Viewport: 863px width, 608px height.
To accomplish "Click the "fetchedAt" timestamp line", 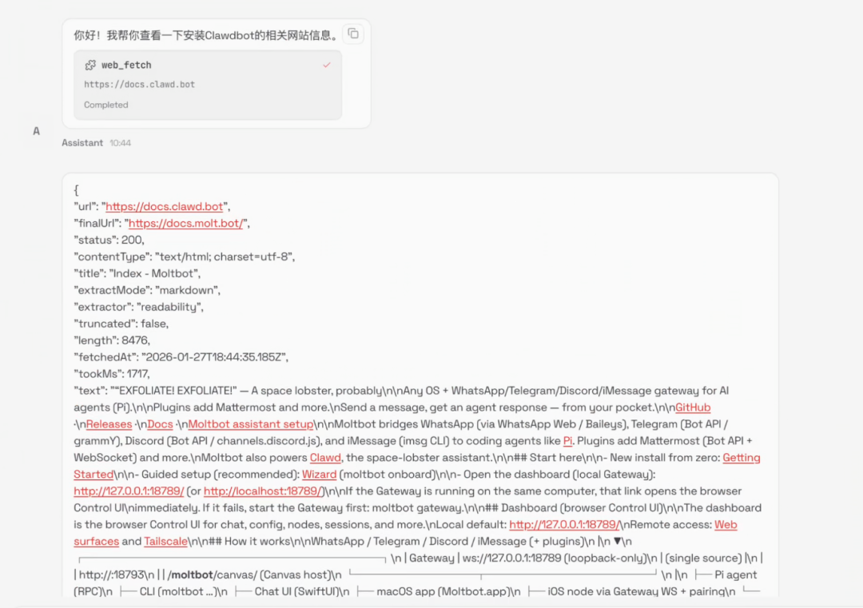I will click(181, 357).
